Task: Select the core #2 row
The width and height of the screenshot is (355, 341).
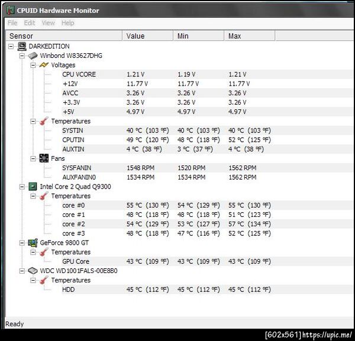Action: 207,224
